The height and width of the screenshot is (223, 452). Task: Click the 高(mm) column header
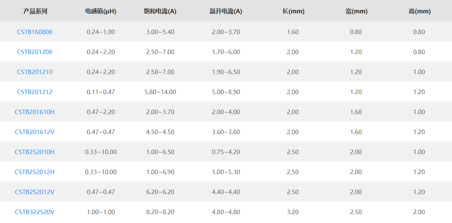(x=419, y=11)
